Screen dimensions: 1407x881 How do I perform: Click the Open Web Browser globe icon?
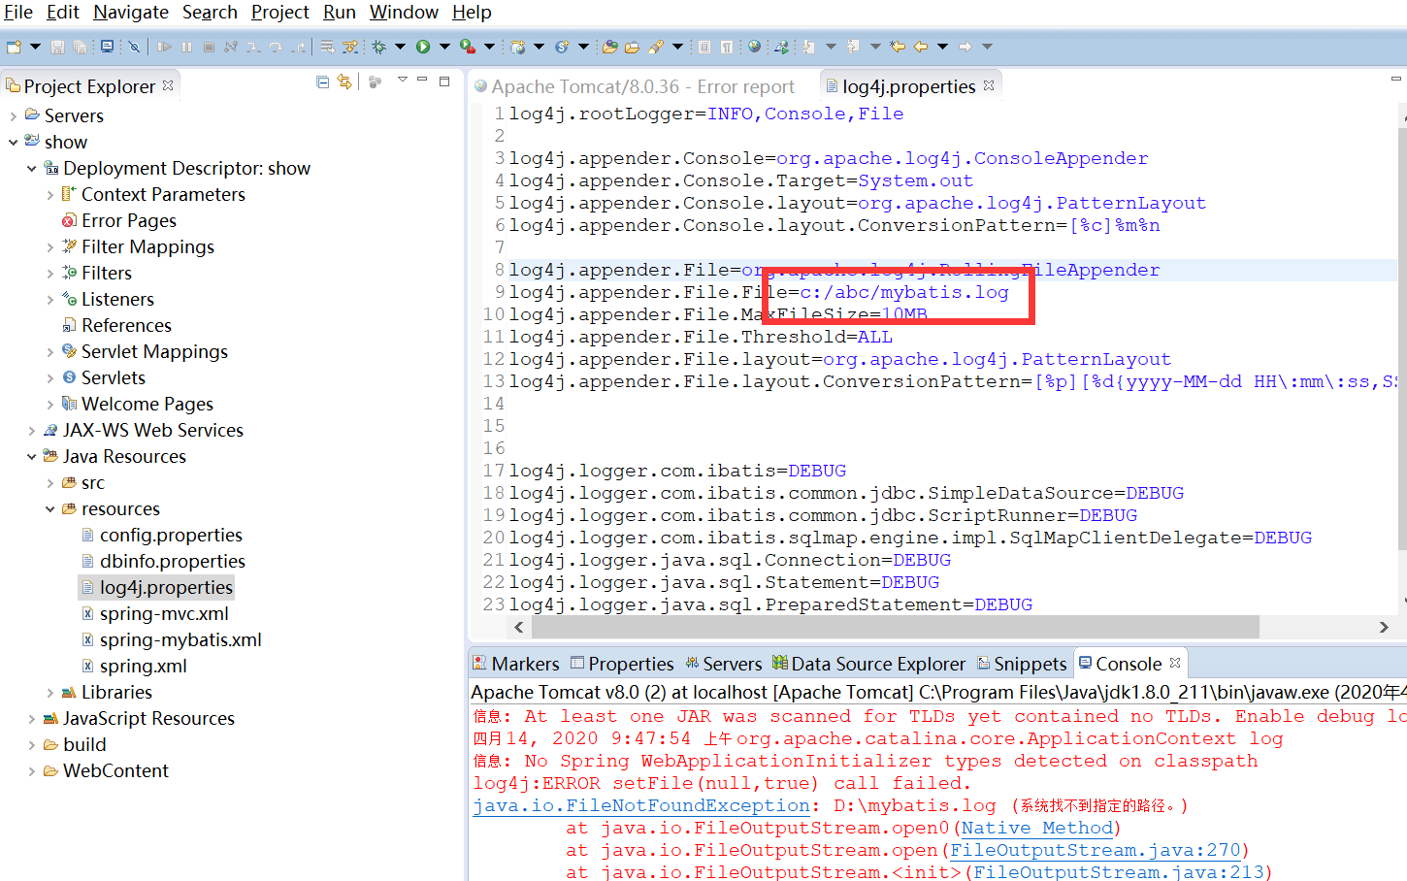coord(754,47)
